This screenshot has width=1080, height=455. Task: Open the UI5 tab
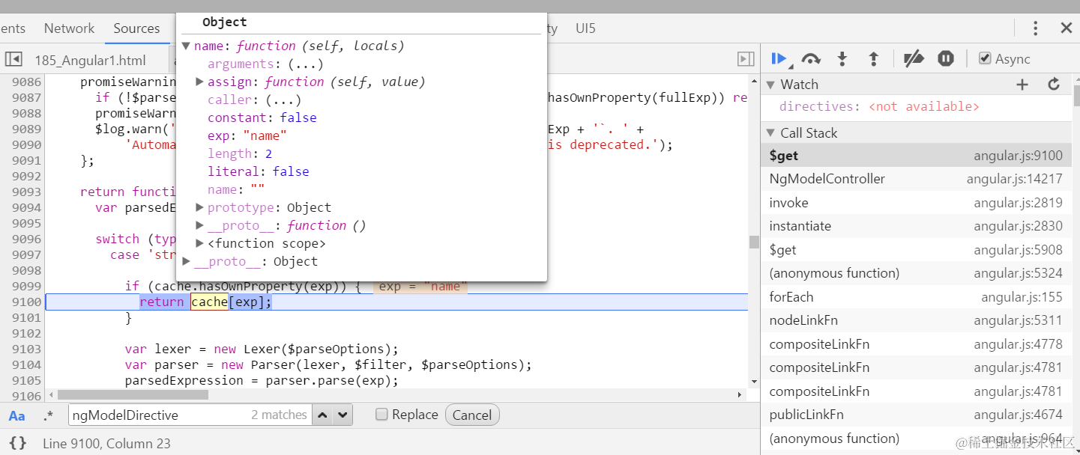[585, 28]
